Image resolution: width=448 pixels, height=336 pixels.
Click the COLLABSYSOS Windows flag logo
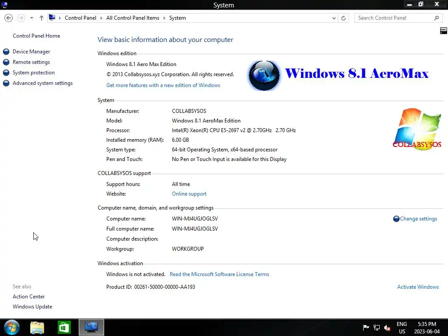click(417, 129)
